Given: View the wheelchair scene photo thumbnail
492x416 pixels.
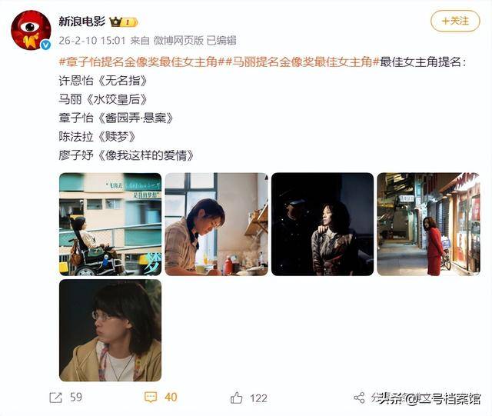Looking at the screenshot, I should [110, 225].
